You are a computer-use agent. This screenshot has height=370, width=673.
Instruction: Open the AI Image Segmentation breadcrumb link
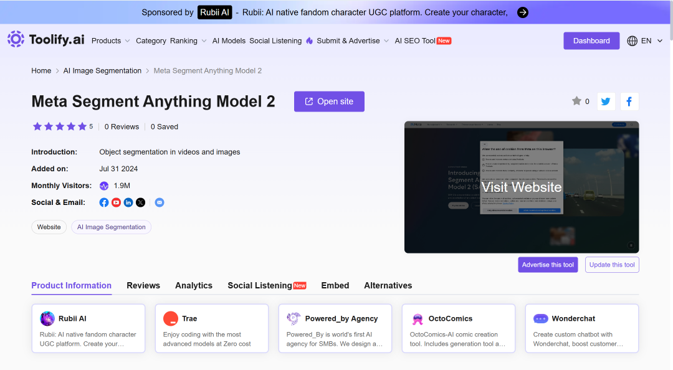pyautogui.click(x=102, y=71)
